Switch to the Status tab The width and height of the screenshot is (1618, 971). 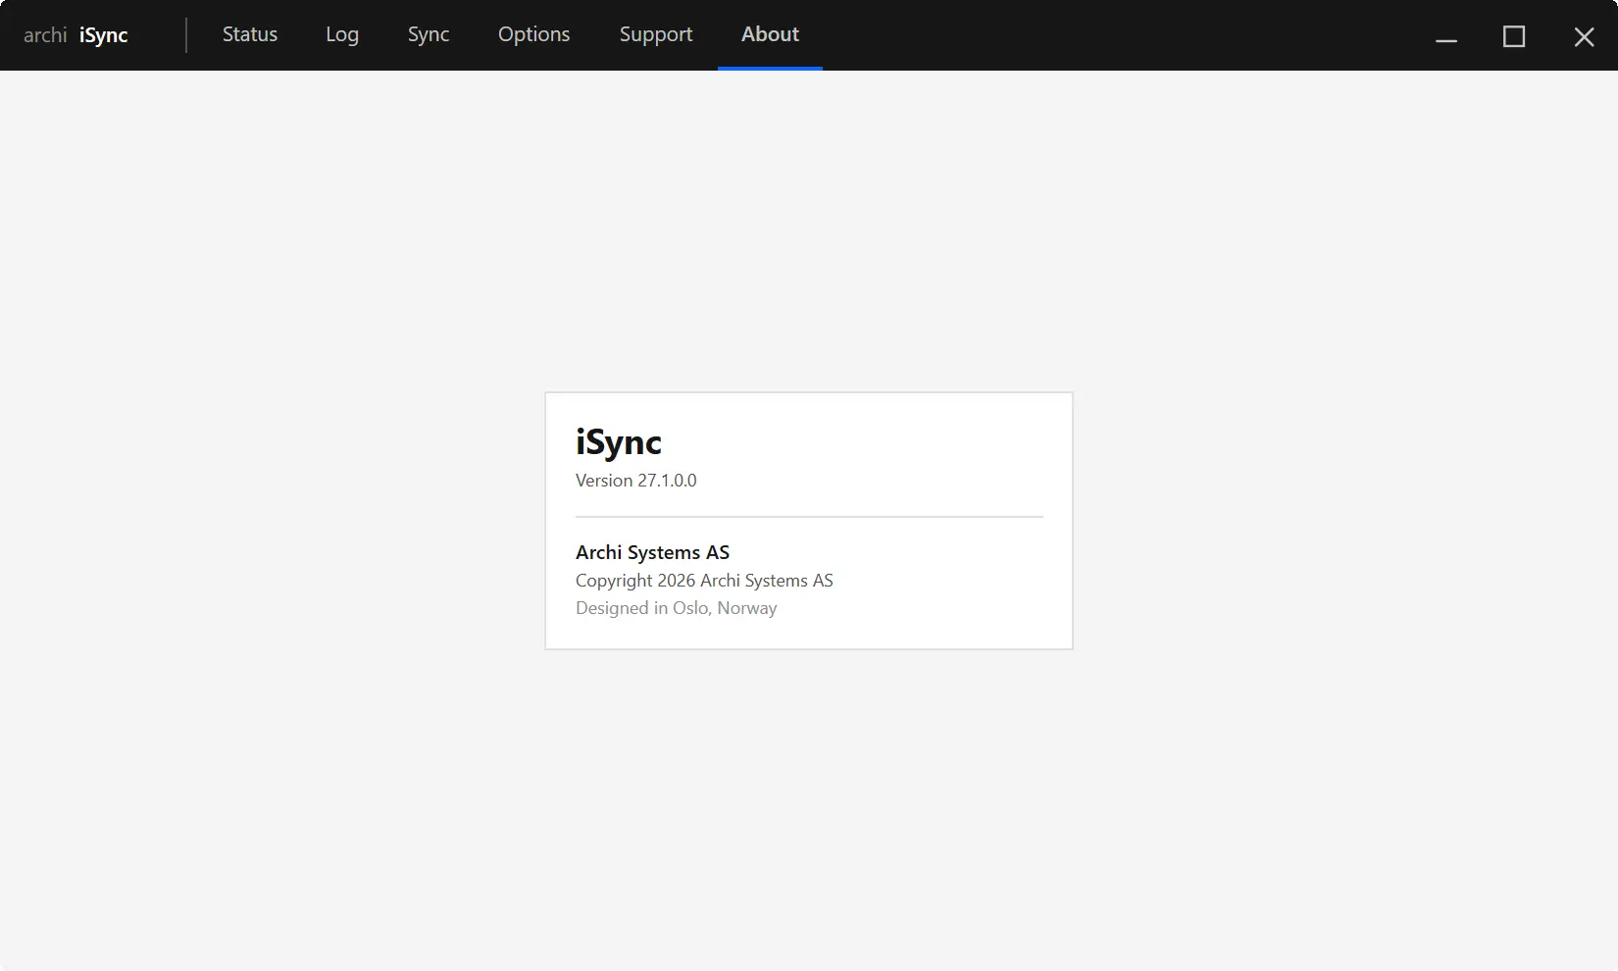coord(248,33)
